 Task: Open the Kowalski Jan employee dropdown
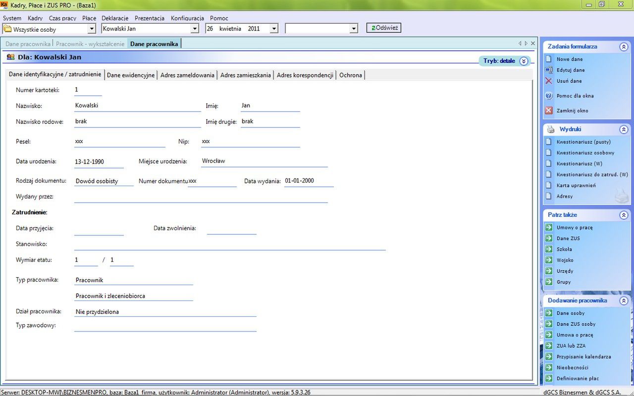195,29
